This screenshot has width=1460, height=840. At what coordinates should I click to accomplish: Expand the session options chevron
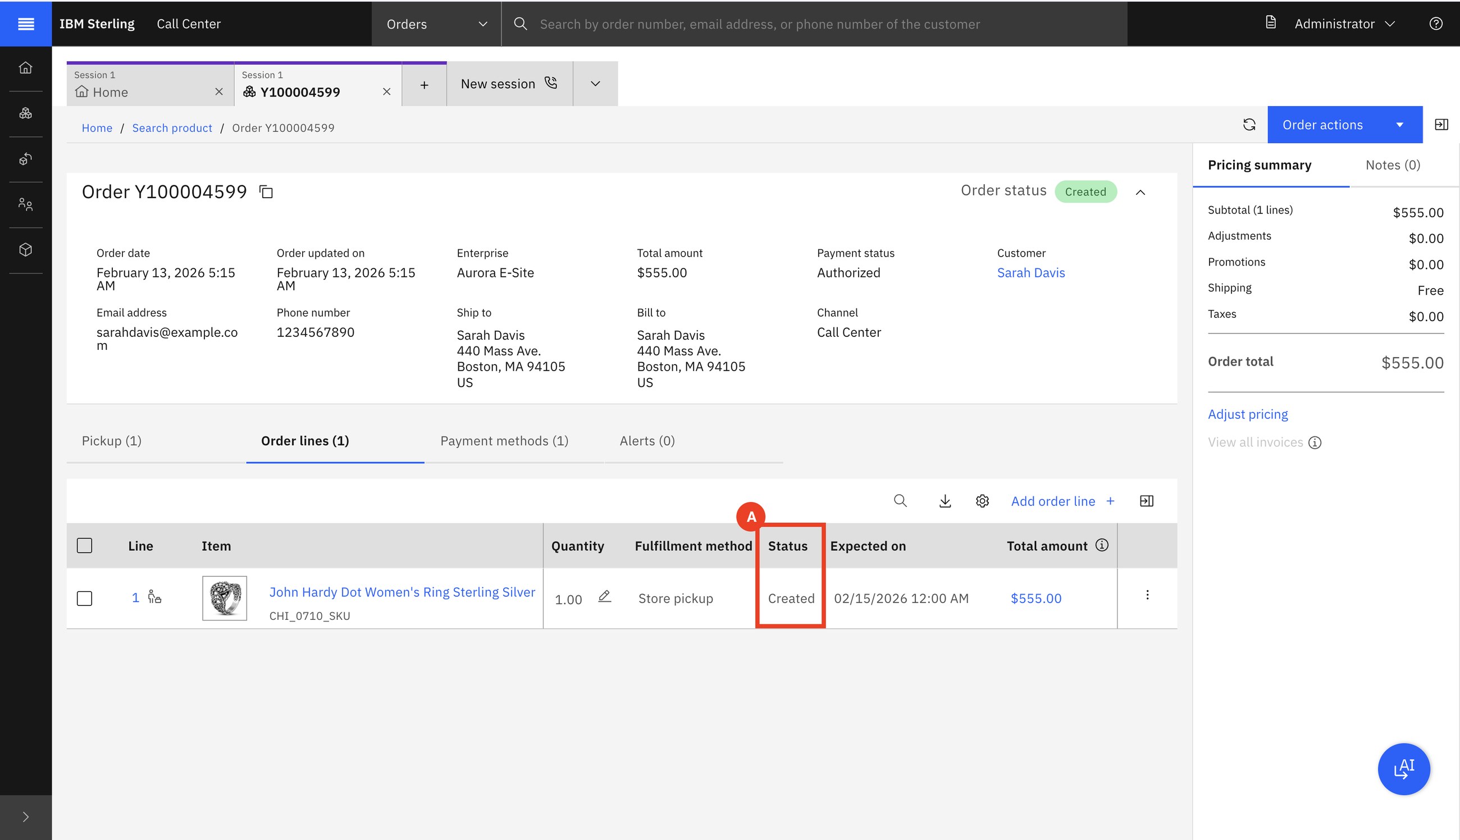click(595, 84)
